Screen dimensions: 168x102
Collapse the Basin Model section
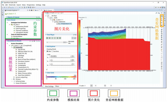[6, 20]
